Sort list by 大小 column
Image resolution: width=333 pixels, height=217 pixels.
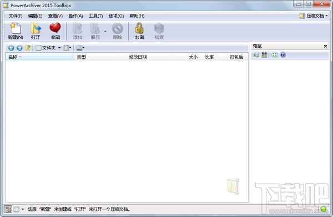(x=187, y=57)
